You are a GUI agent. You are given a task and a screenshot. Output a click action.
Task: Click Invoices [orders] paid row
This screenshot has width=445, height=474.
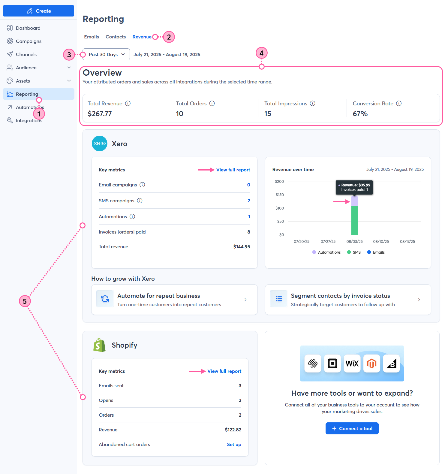point(174,232)
